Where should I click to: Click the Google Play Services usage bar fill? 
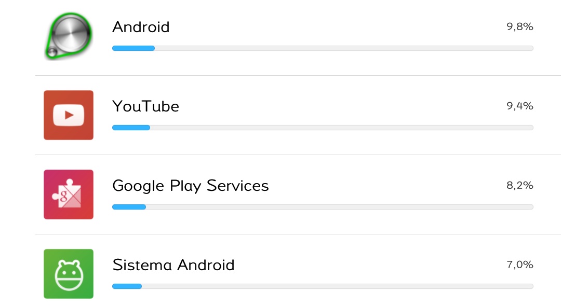129,207
